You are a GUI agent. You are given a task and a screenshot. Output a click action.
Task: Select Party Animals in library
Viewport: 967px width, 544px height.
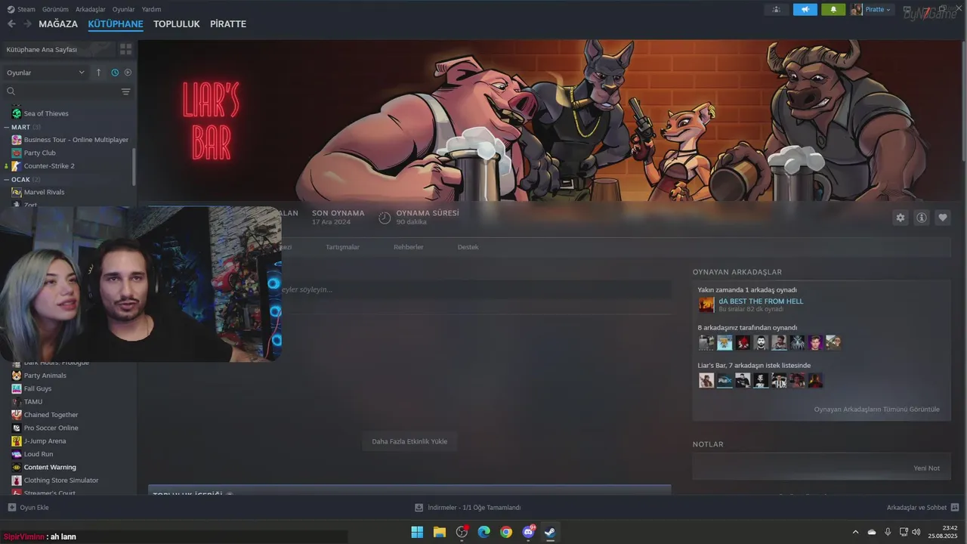click(x=45, y=376)
